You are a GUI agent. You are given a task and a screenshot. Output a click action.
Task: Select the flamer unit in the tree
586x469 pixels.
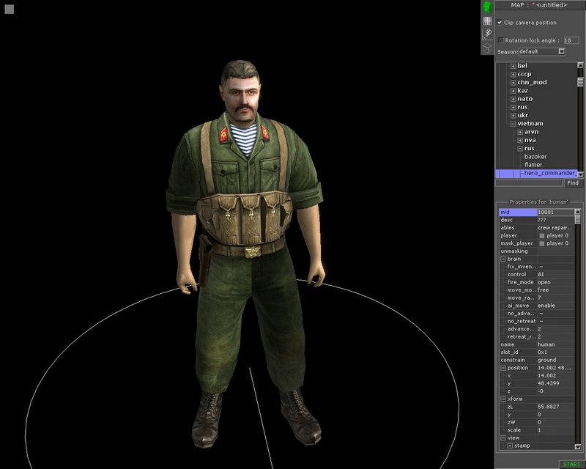pyautogui.click(x=533, y=165)
